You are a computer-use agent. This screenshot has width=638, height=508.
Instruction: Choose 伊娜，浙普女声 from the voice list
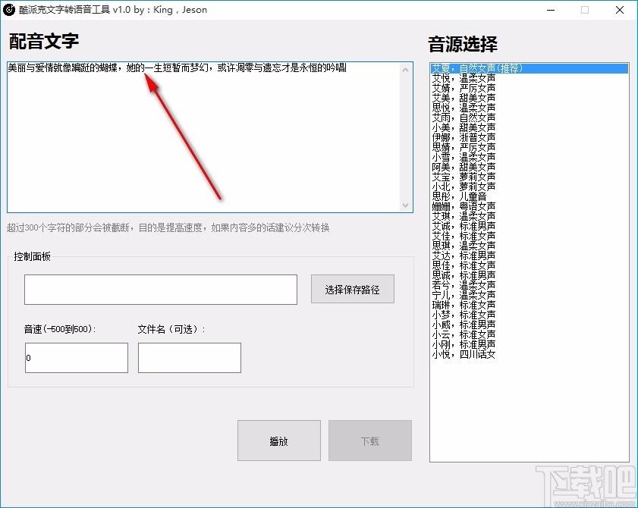(x=529, y=137)
